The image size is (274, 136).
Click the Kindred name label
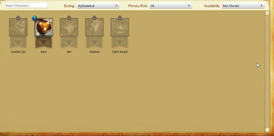tap(95, 52)
